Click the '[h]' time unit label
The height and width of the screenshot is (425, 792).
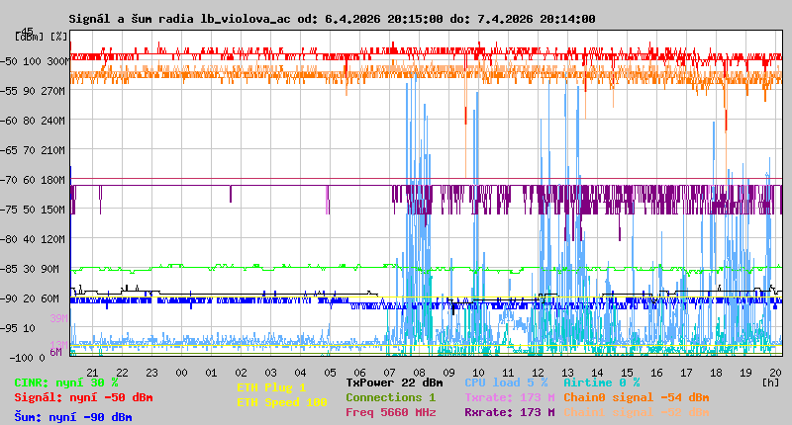coord(770,382)
